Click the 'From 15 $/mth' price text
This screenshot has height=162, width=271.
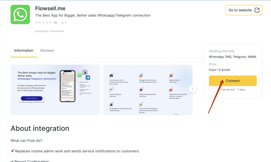pos(220,70)
